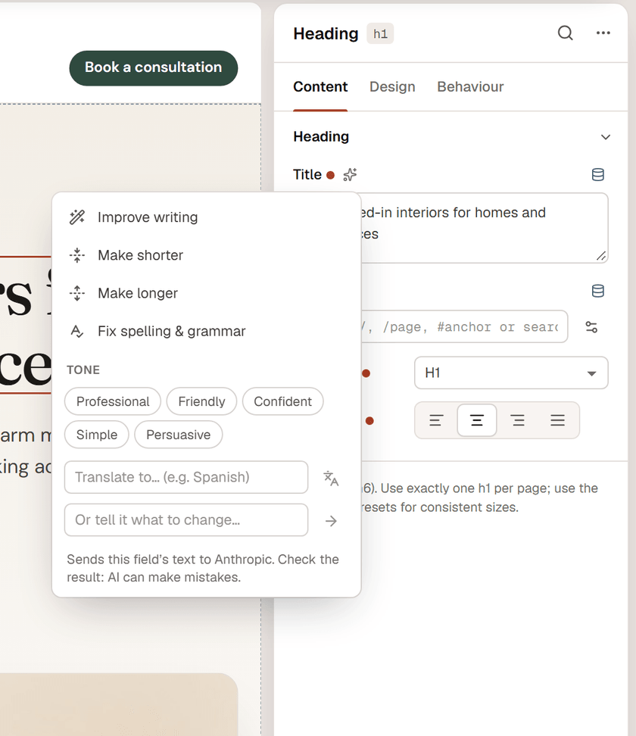Click the 'Or tell it what to change' field

tap(186, 520)
